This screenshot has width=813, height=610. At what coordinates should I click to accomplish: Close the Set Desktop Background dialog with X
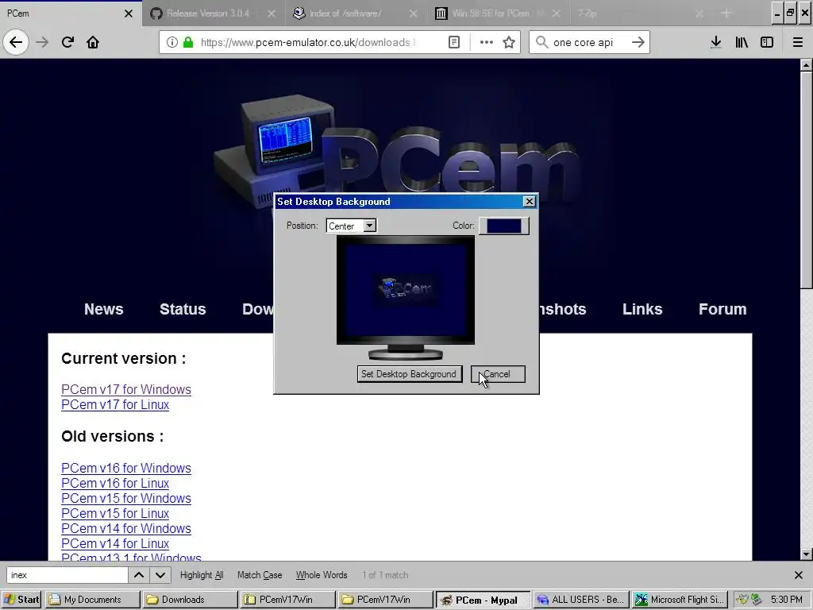click(x=529, y=201)
